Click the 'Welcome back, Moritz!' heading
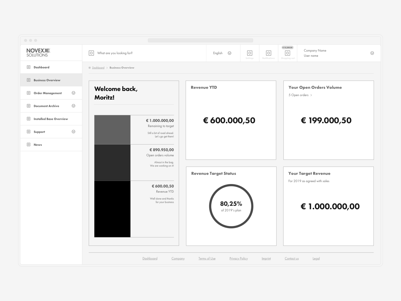Screen dimensions: 401x301 tap(116, 93)
